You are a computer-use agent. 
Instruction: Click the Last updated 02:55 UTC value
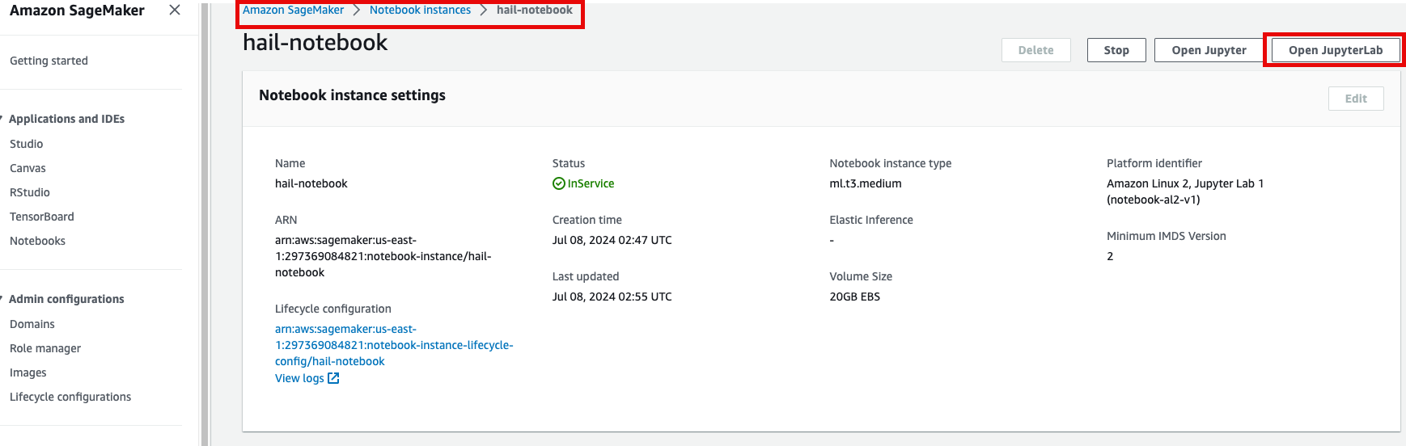click(x=612, y=297)
